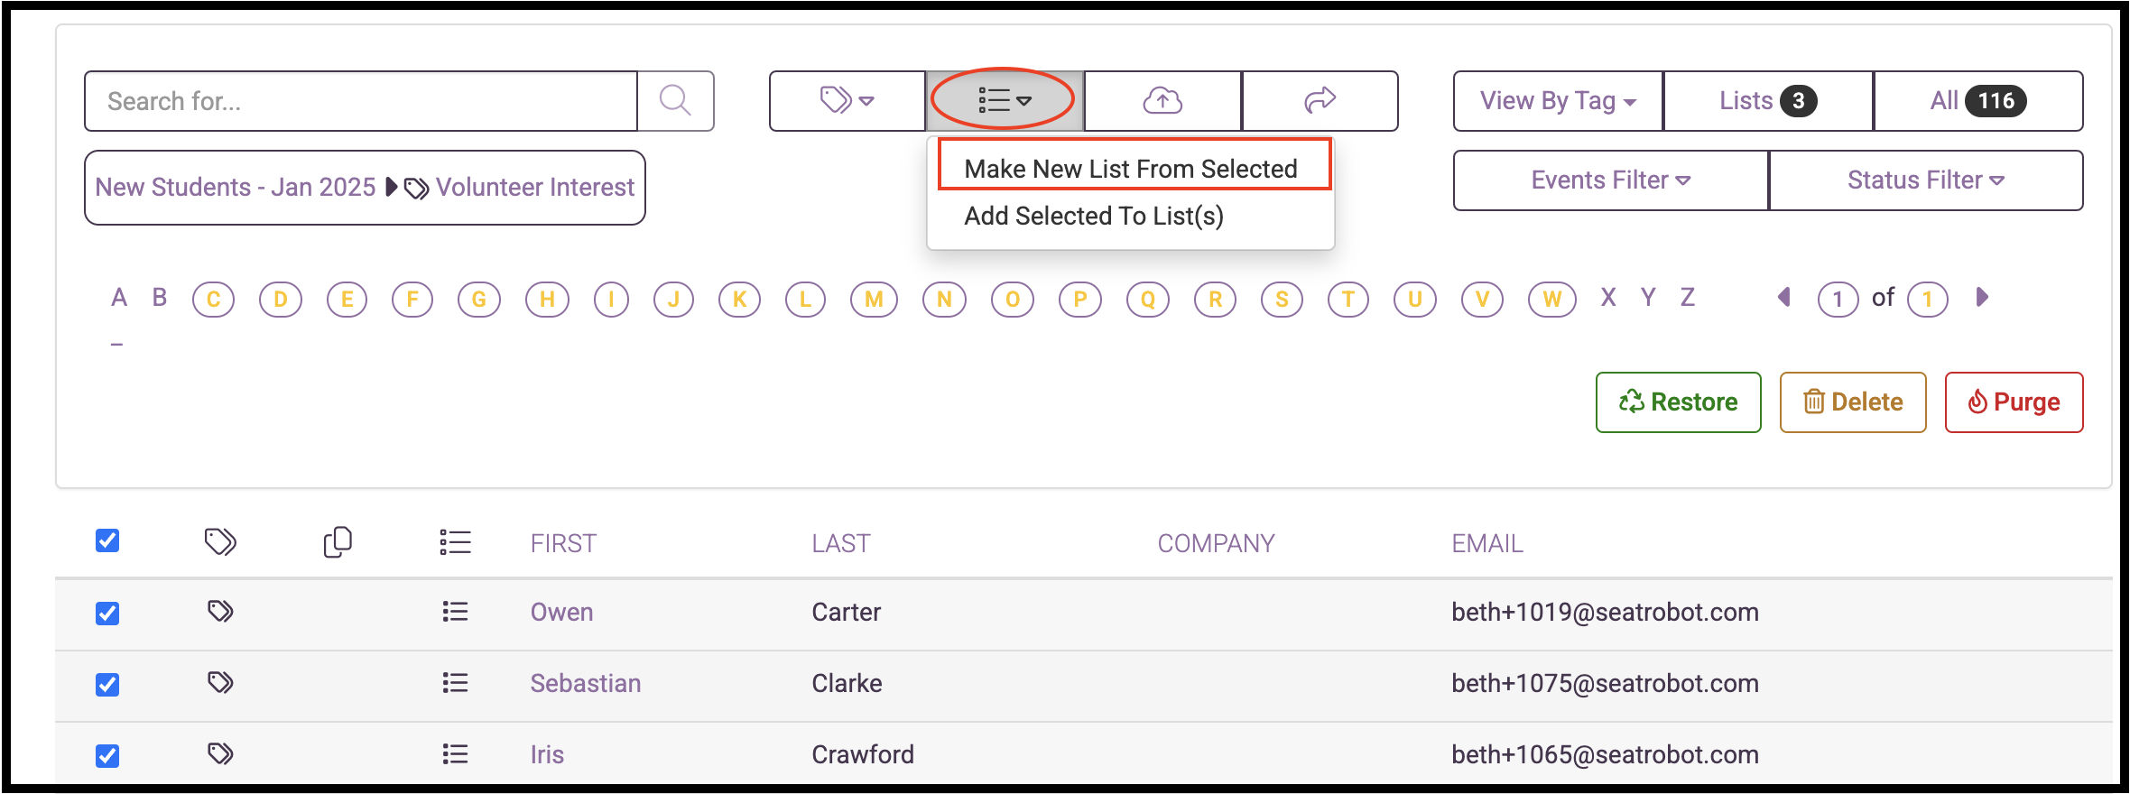Click the red Purge button
This screenshot has height=794, width=2130.
tap(2014, 402)
